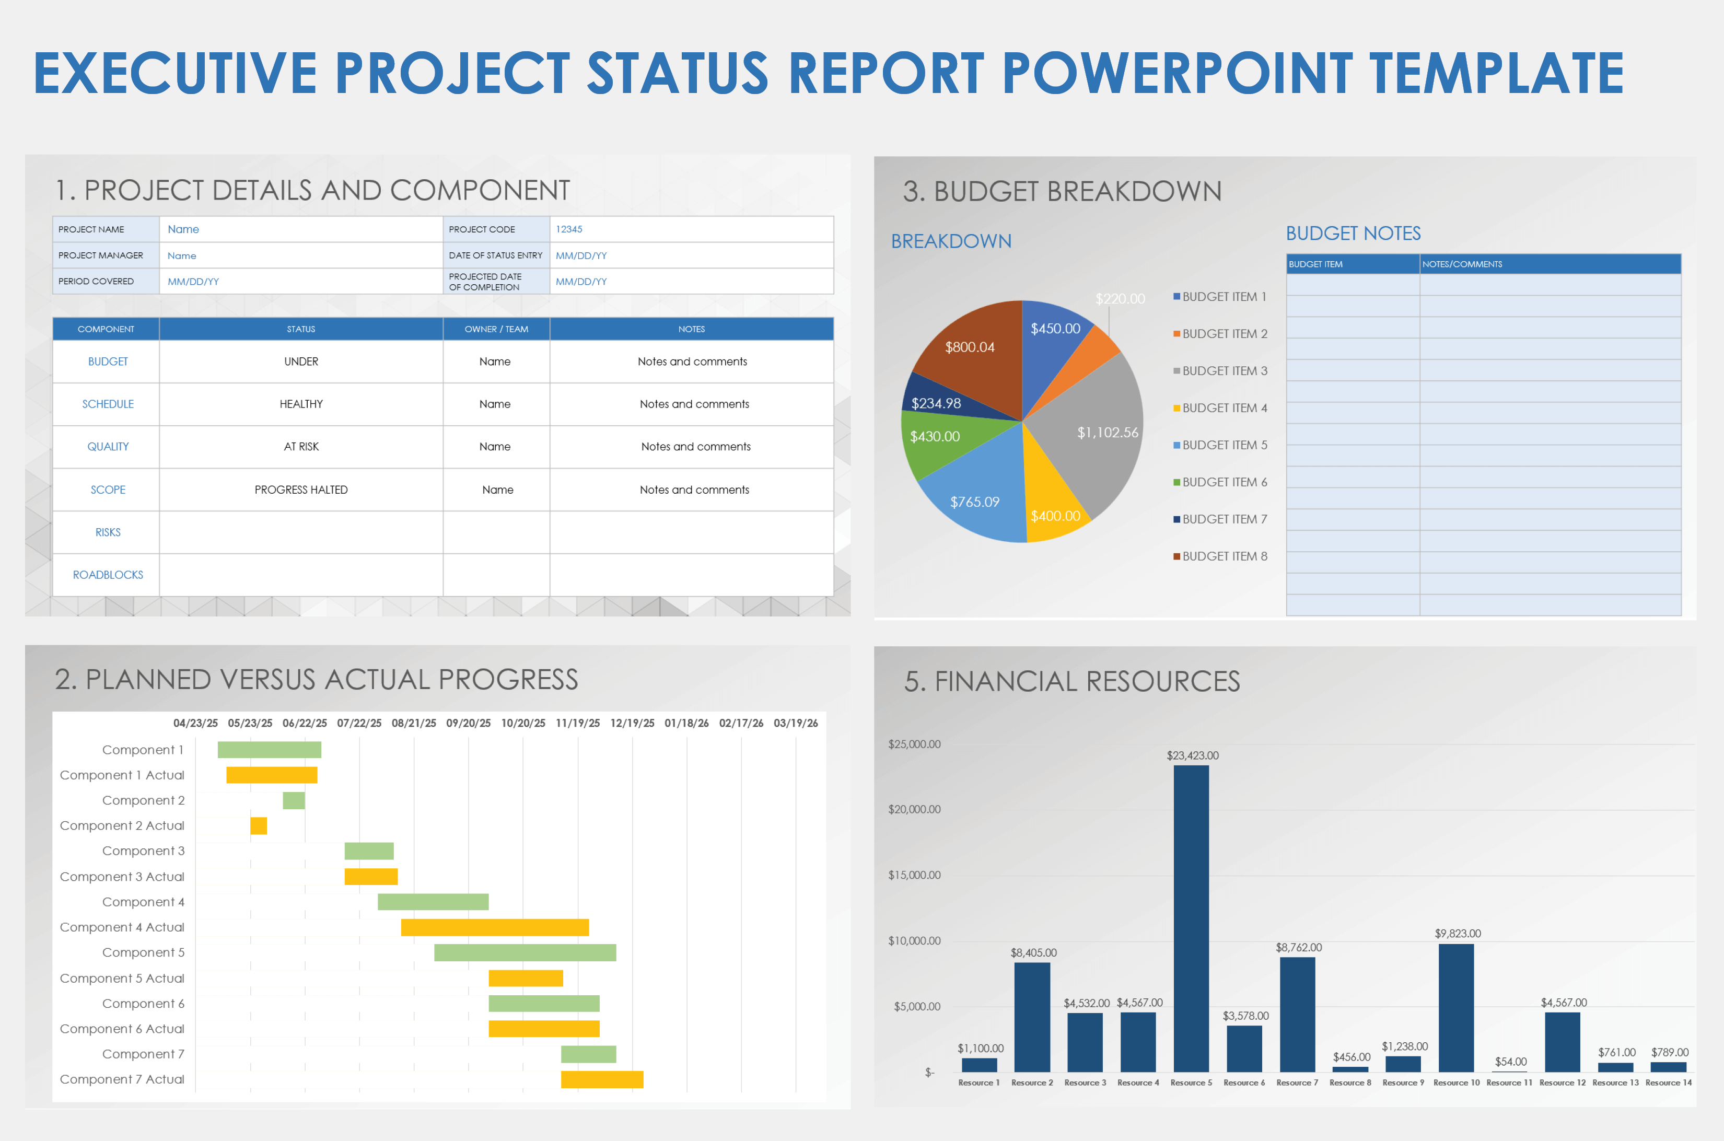1724x1141 pixels.
Task: Click the $3,578.00 data label
Action: (x=1245, y=1016)
